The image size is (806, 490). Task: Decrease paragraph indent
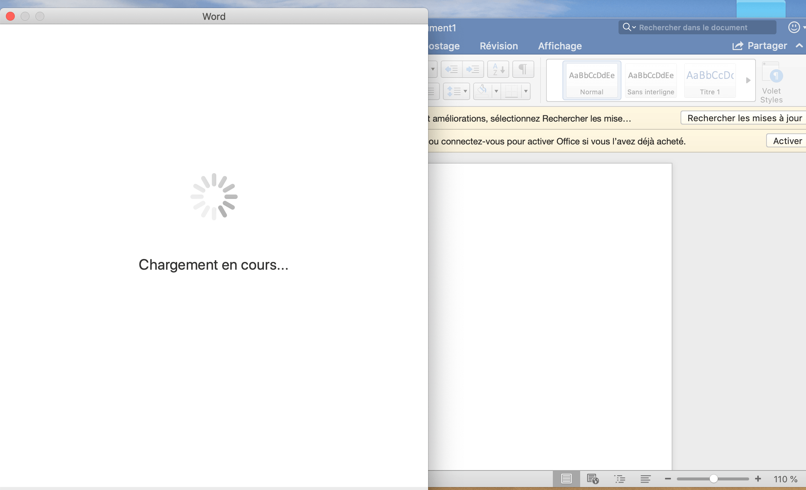(451, 69)
